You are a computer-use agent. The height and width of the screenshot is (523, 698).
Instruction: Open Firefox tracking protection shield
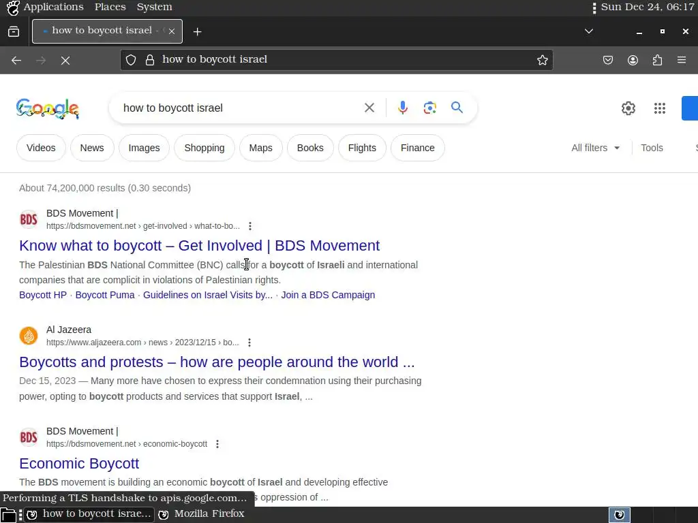point(131,60)
